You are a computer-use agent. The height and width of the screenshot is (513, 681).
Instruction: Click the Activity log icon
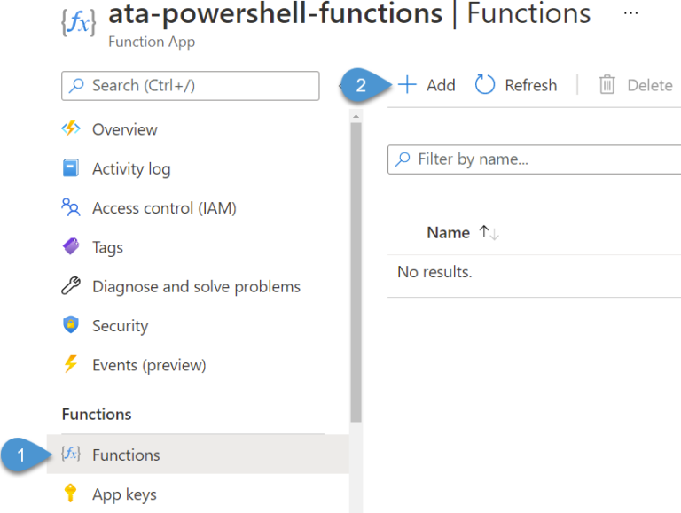click(x=71, y=168)
